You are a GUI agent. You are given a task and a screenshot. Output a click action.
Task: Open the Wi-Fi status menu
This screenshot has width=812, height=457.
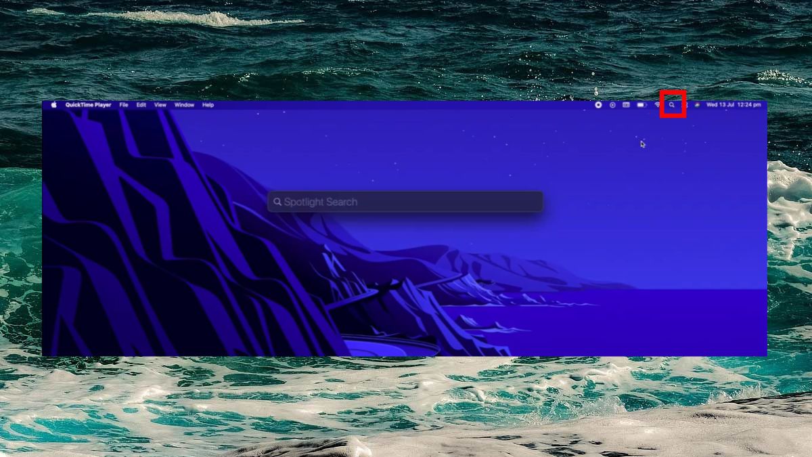click(657, 105)
